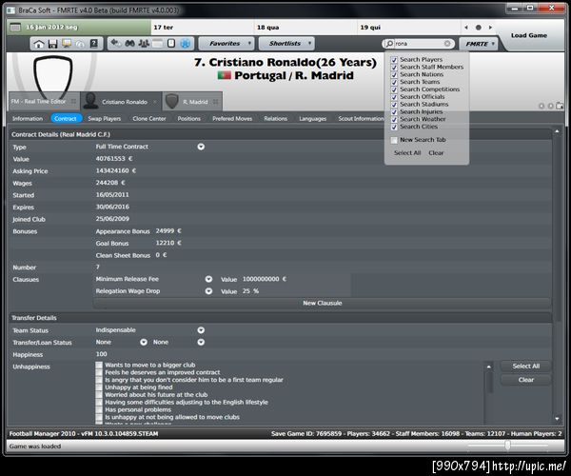
Task: Click the slider handle in the bottom status bar
Action: [507, 445]
